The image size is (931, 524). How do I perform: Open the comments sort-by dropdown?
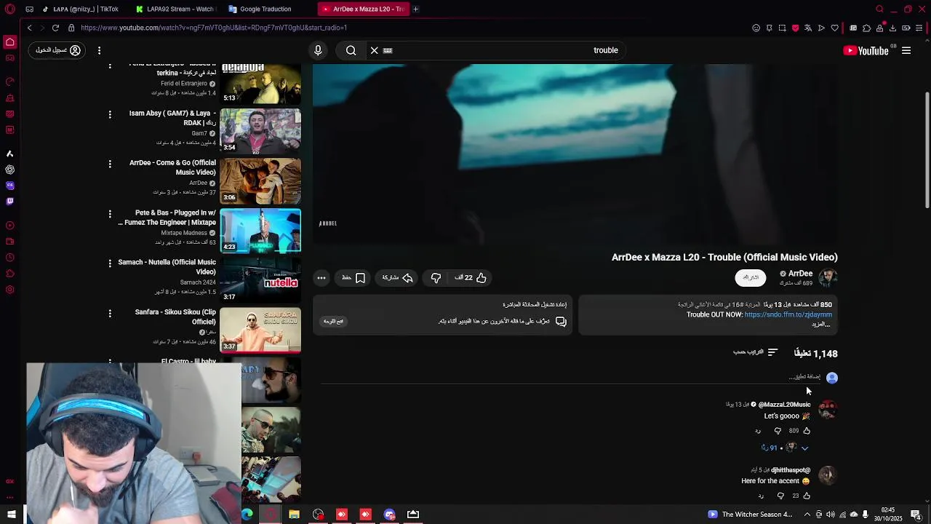click(x=755, y=352)
